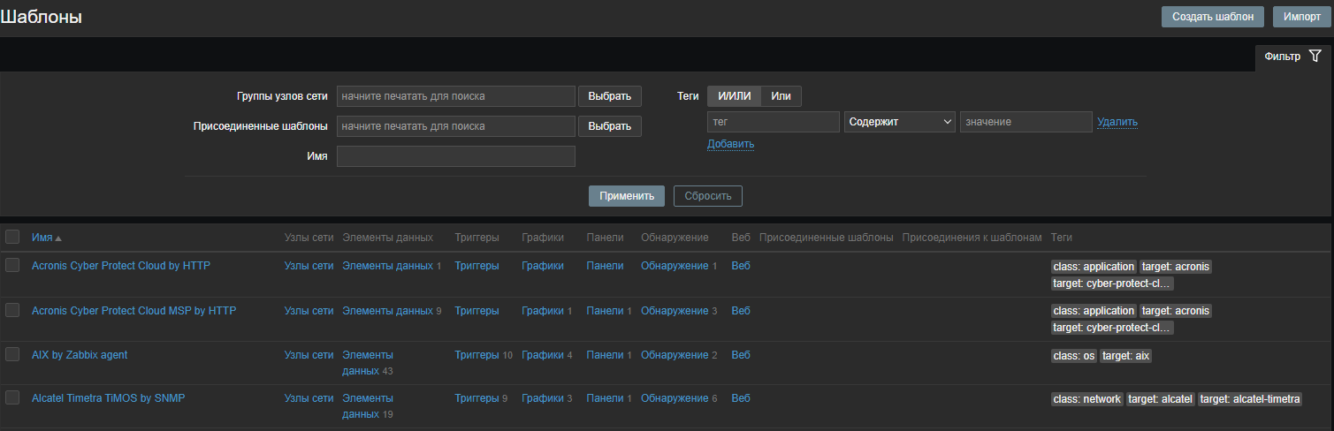
Task: Click the Добавить tag link
Action: [x=730, y=144]
